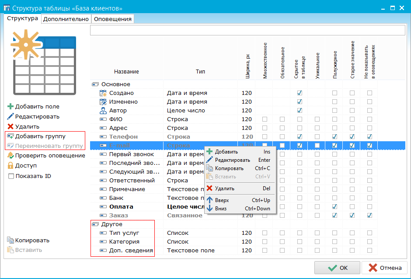Viewport: 411px width, 279px height.
Task: Uncheck Полужирное for the Оплата field
Action: coord(334,207)
